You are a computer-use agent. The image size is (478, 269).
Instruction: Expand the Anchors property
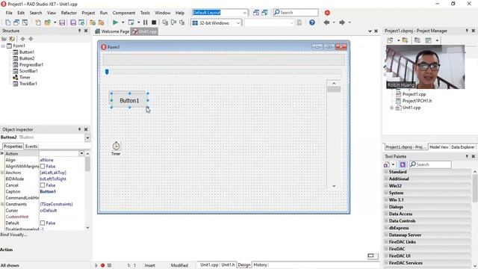[x=2, y=173]
